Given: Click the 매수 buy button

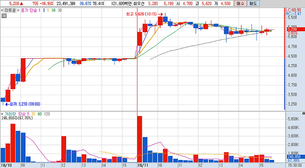Looking at the screenshot, I should pyautogui.click(x=241, y=3).
